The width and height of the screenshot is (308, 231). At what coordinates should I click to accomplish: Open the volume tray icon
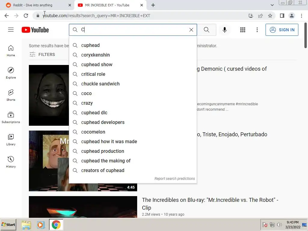(279, 224)
